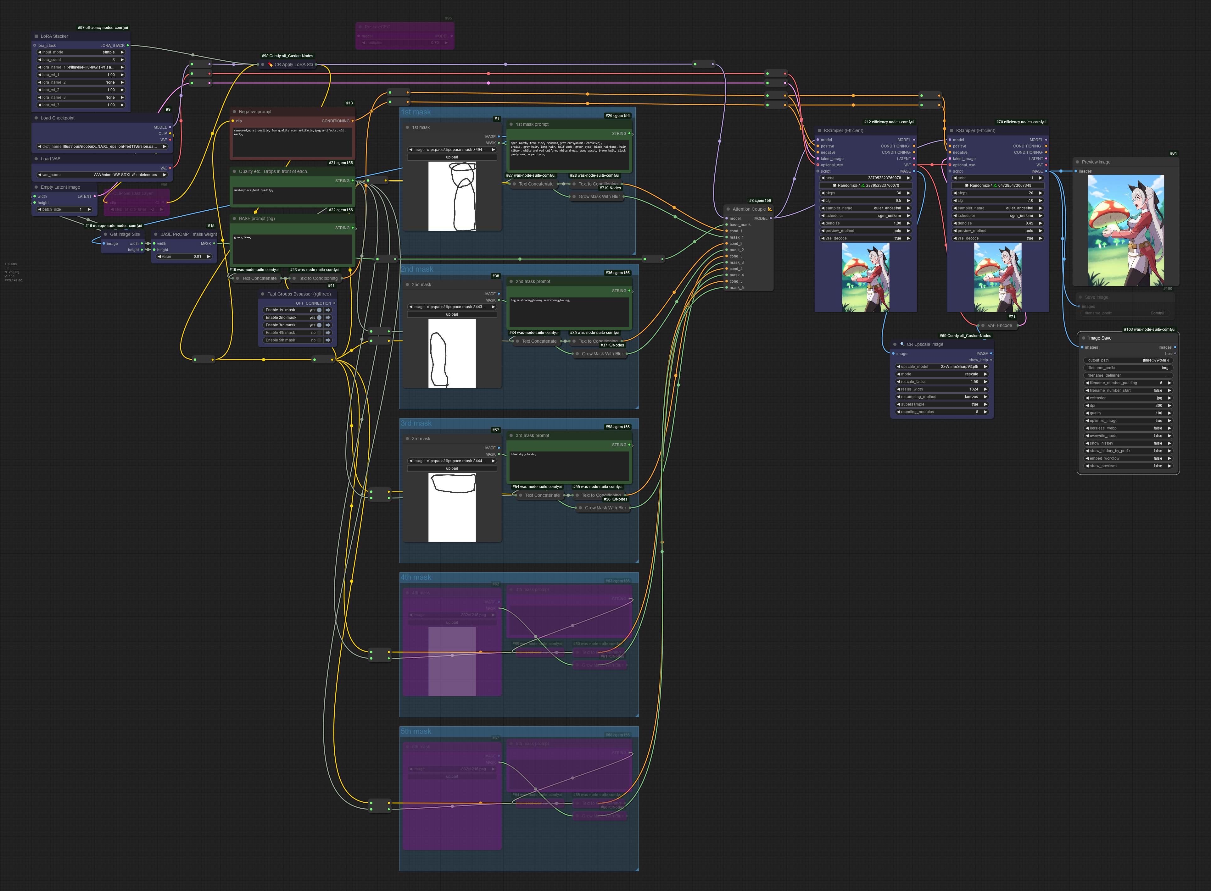
Task: Click the collapse dot on Image Save node
Action: 1084,338
